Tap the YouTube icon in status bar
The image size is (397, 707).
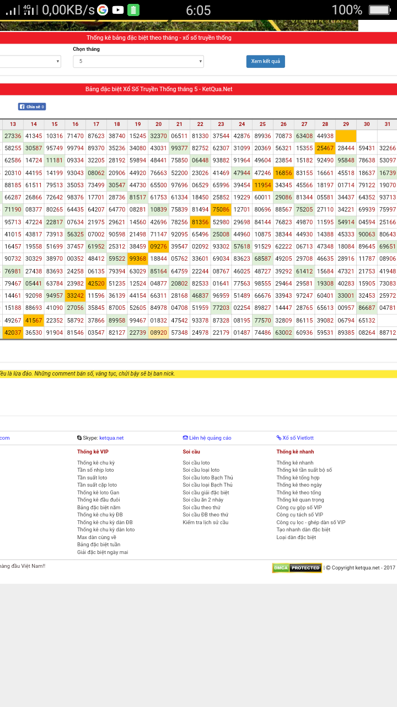(x=118, y=10)
